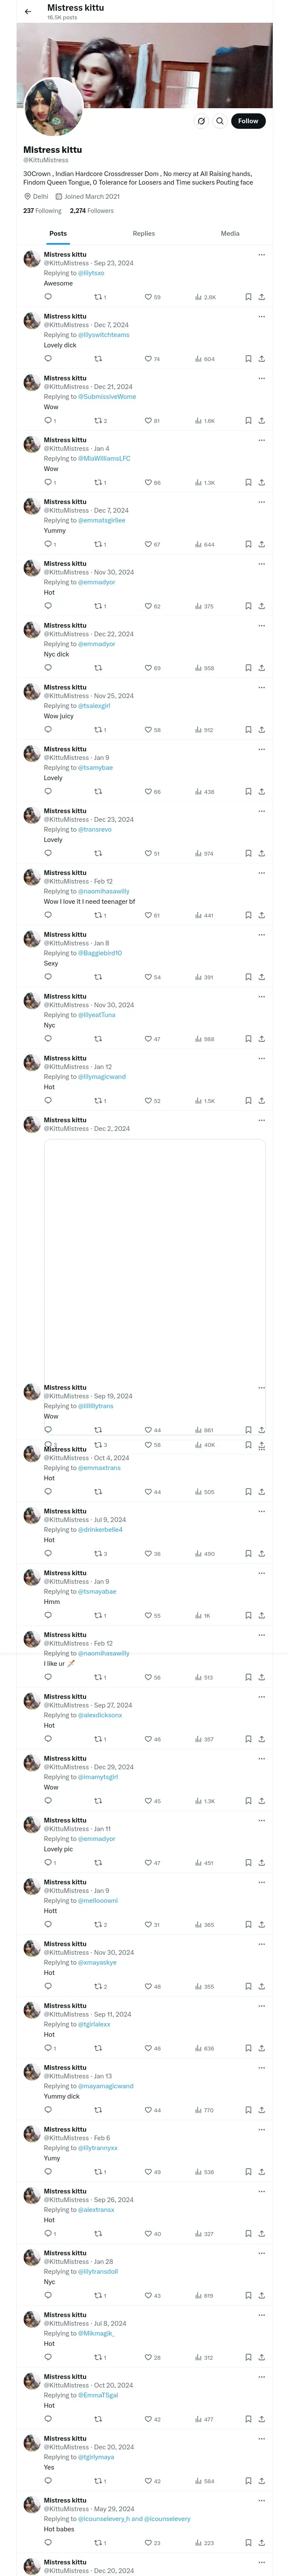Select the Posts tab
This screenshot has height=2576, width=289.
click(x=58, y=233)
